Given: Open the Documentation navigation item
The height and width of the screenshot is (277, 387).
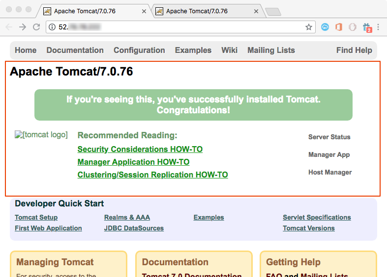Looking at the screenshot, I should [75, 50].
